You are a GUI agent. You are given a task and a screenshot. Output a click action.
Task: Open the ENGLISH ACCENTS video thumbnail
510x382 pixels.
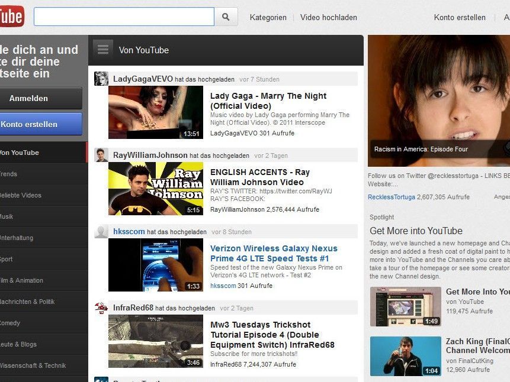coord(155,189)
